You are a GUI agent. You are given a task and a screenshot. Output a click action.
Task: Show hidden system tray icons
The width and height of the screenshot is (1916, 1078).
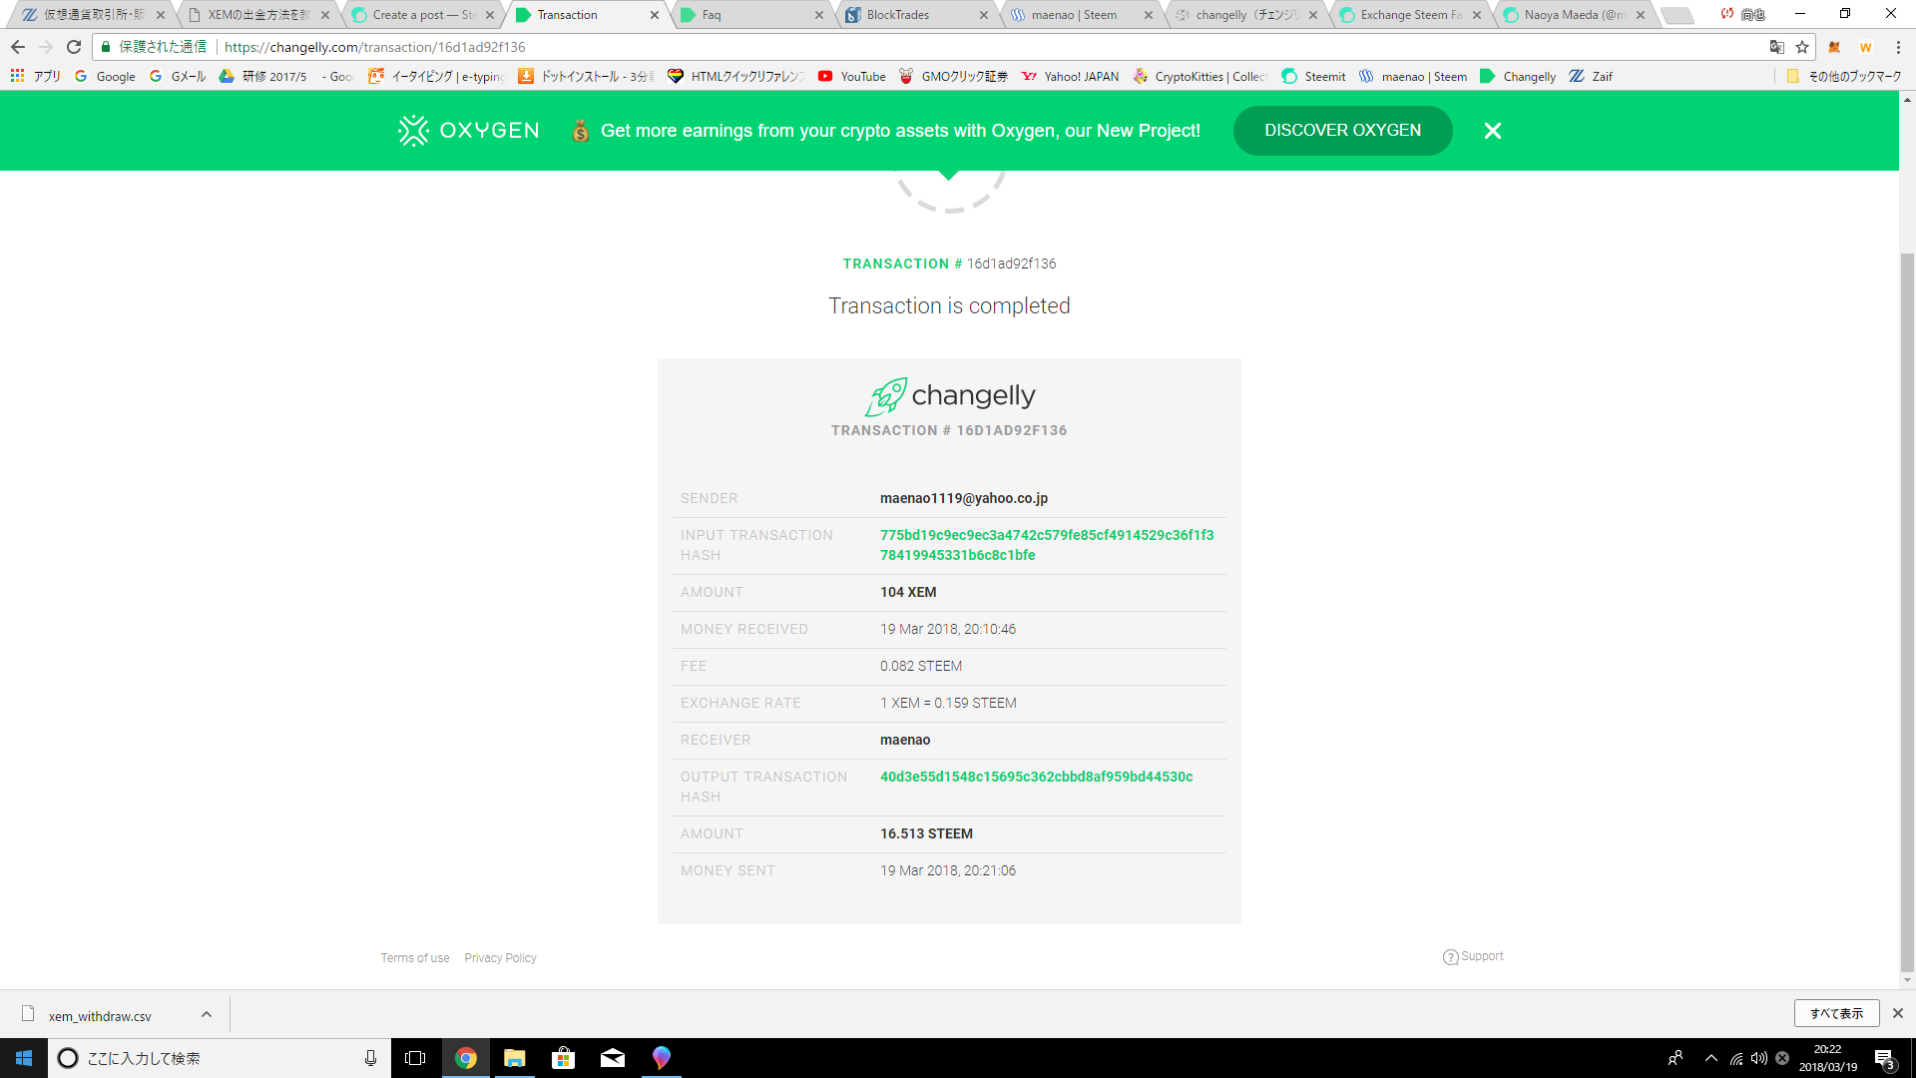pos(1710,1058)
